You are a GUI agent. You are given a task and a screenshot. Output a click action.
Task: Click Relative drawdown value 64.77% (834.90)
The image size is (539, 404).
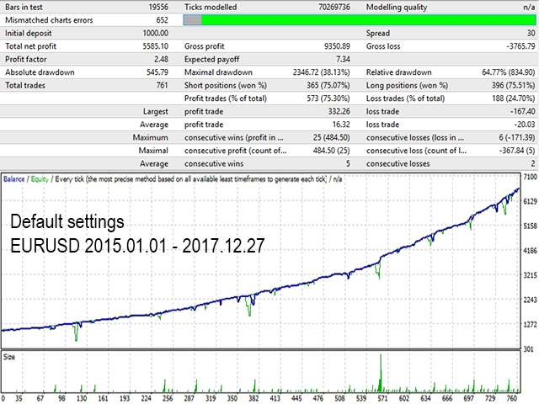pos(509,72)
